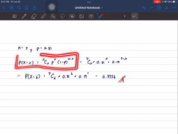This screenshot has height=134, width=178.
Task: Select the Laser pointer tool
Action: [100, 16]
